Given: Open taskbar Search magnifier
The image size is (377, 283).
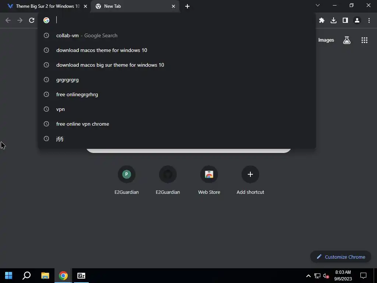Looking at the screenshot, I should coord(27,276).
